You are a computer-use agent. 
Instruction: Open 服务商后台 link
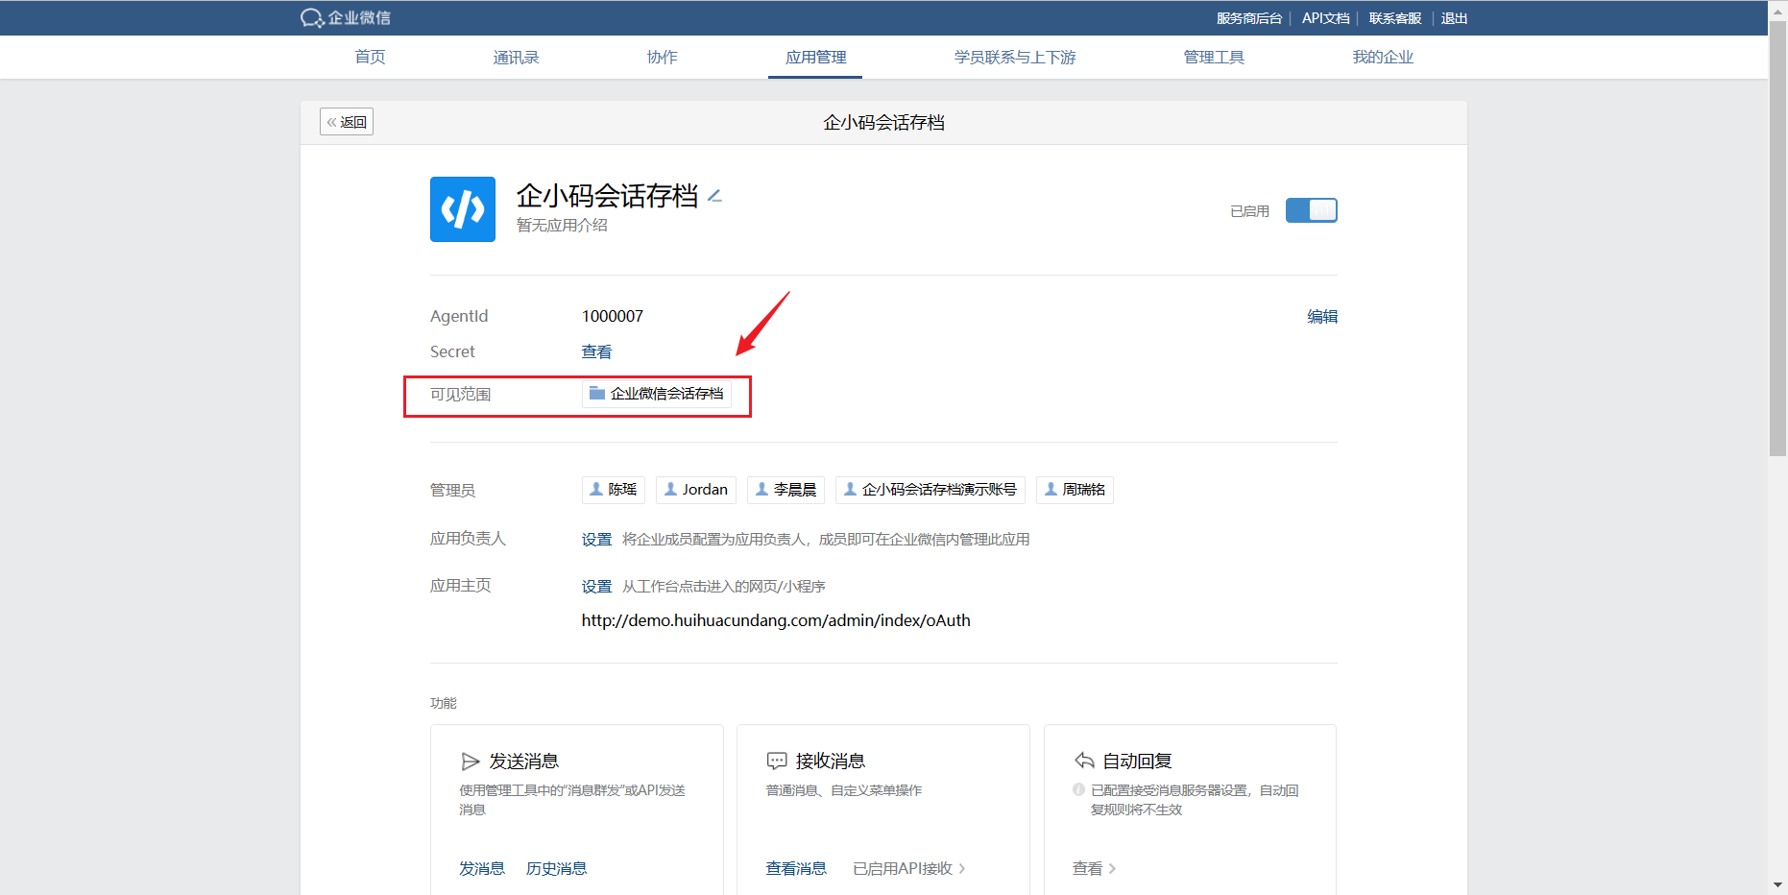(x=1248, y=18)
